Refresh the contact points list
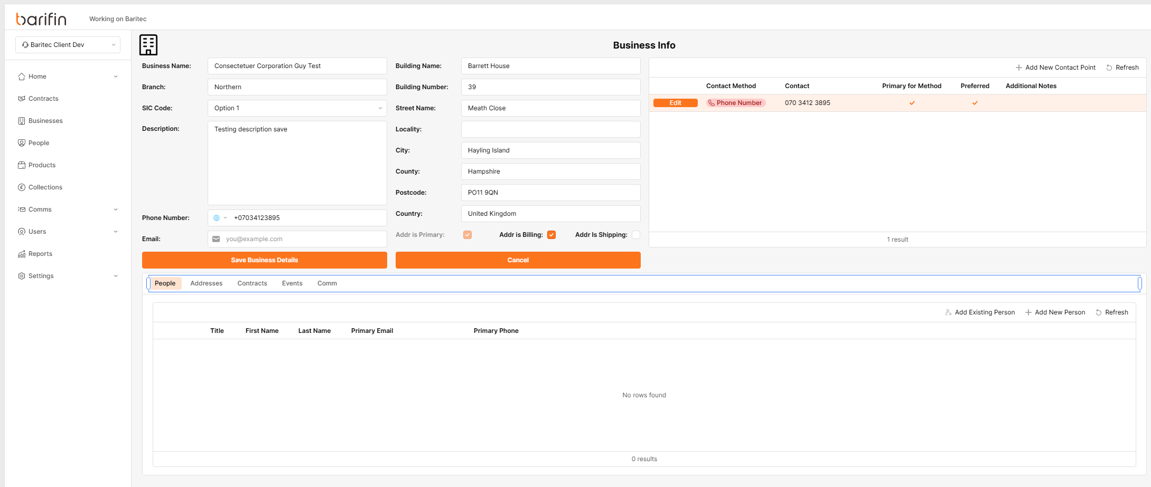Viewport: 1151px width, 487px height. point(1122,68)
